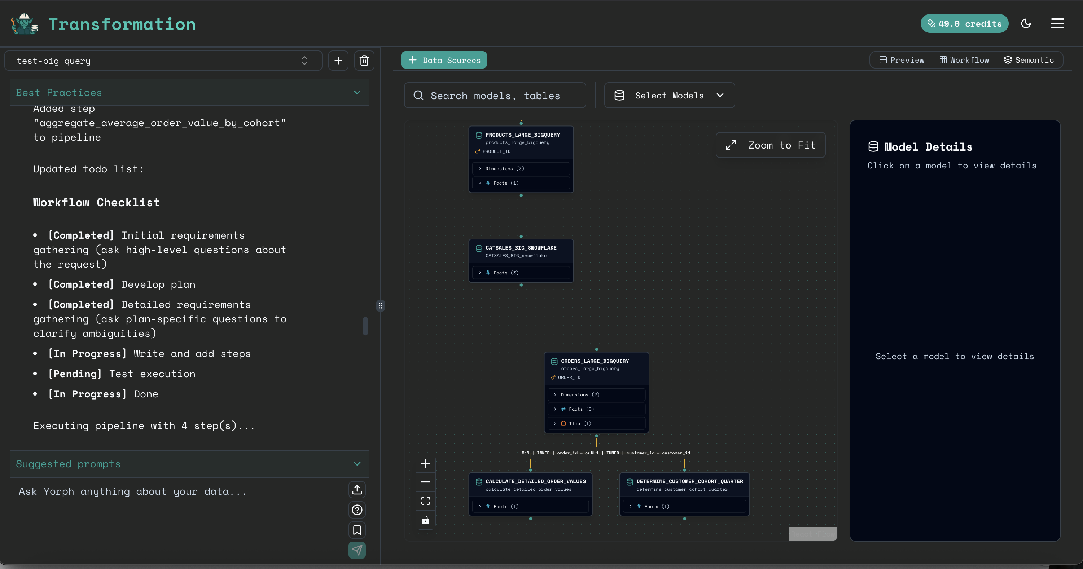
Task: Delete conversation with trash icon
Action: point(364,61)
